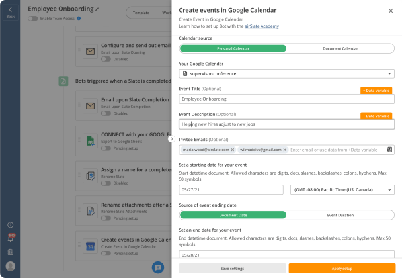402x278 pixels.
Task: Click the CONNECT with your GOOGLE bot title
Action: (136, 134)
